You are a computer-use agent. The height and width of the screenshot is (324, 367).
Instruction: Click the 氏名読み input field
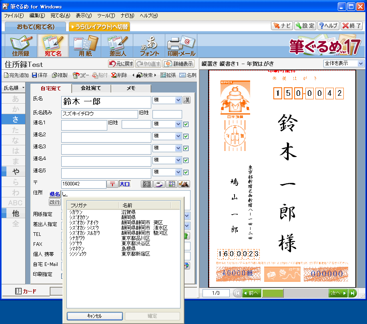[x=100, y=114]
